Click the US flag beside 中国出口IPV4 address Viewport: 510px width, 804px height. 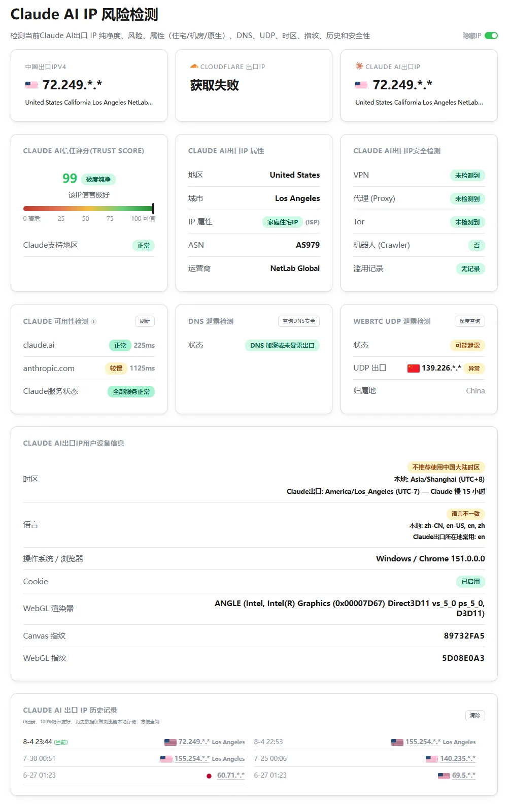[31, 85]
